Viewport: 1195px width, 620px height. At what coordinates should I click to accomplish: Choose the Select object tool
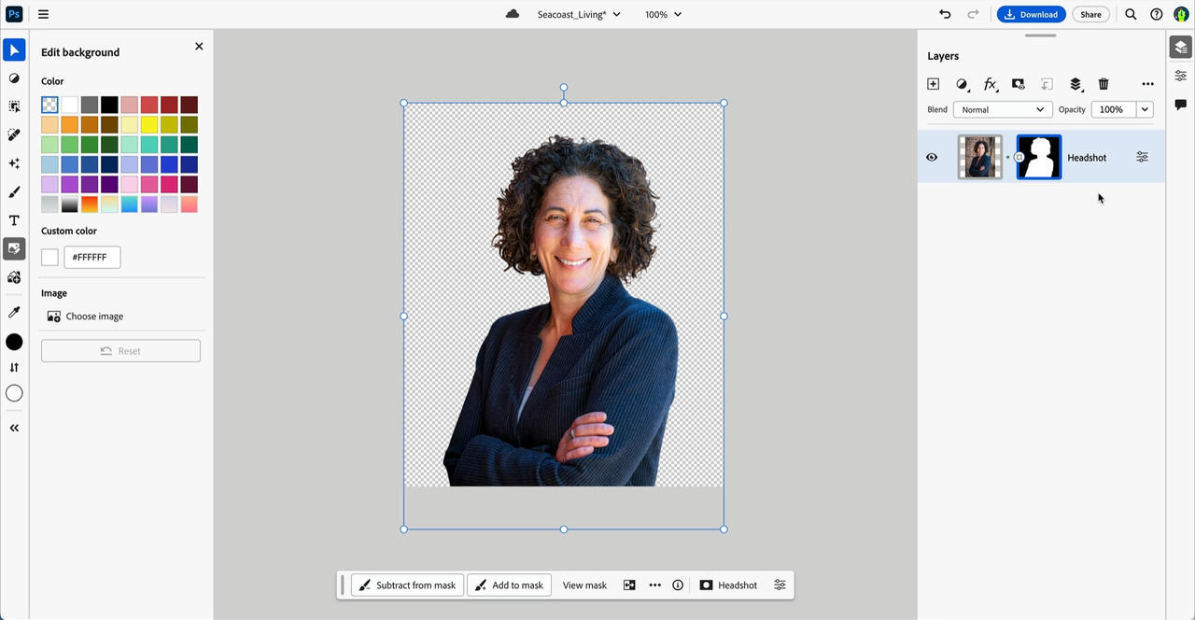coord(14,106)
